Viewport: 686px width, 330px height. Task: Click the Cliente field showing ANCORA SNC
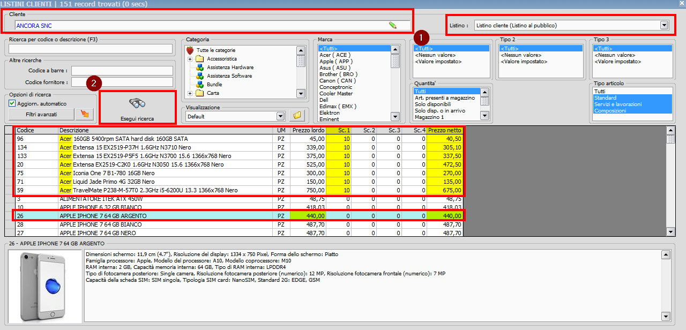pyautogui.click(x=212, y=25)
